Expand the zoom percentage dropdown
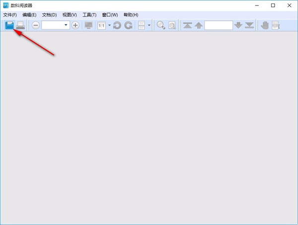Image resolution: width=298 pixels, height=225 pixels. tap(66, 25)
